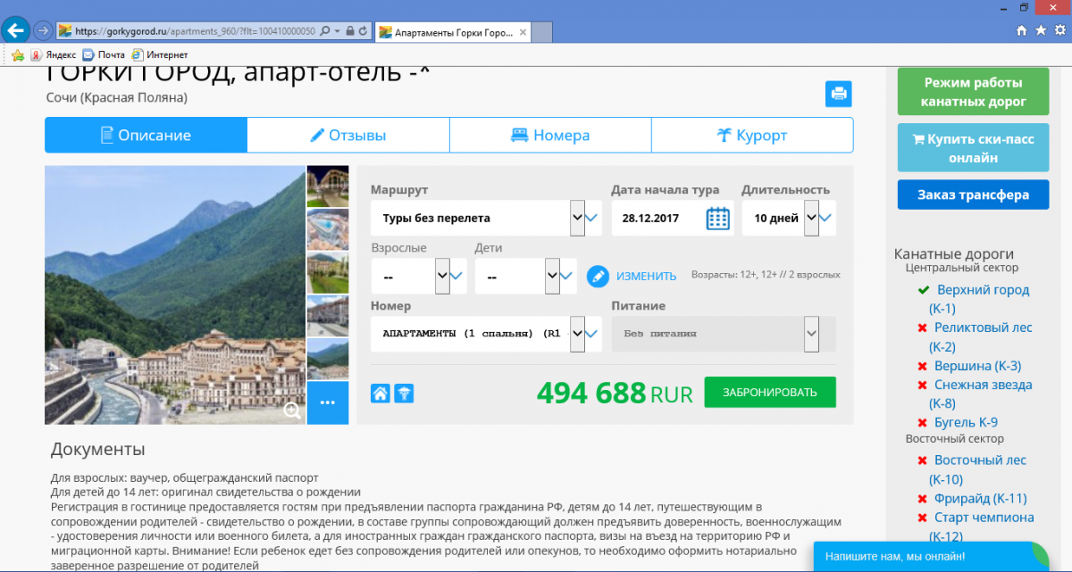Switch to the Отзывы tab

[x=348, y=136]
